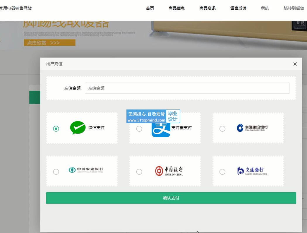Viewport: 307px width, 233px height.
Task: Choose the 中国农业银行 radio option
Action: pos(56,172)
